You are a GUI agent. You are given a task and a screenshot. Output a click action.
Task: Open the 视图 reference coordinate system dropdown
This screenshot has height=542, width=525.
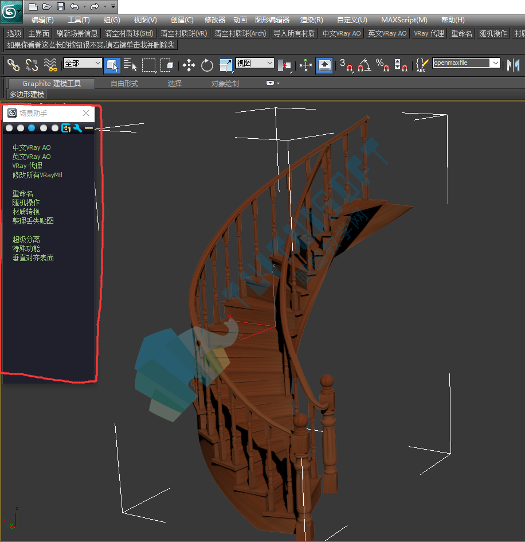coord(255,63)
